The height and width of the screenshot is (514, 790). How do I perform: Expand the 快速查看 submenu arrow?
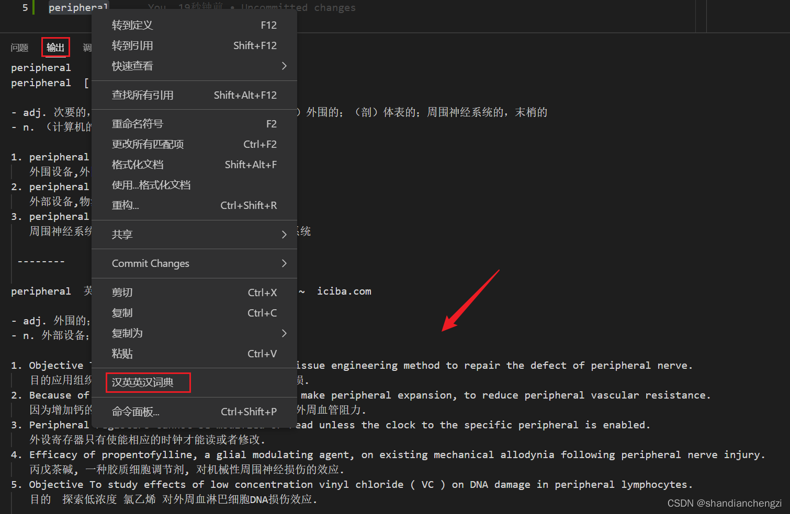coord(284,66)
